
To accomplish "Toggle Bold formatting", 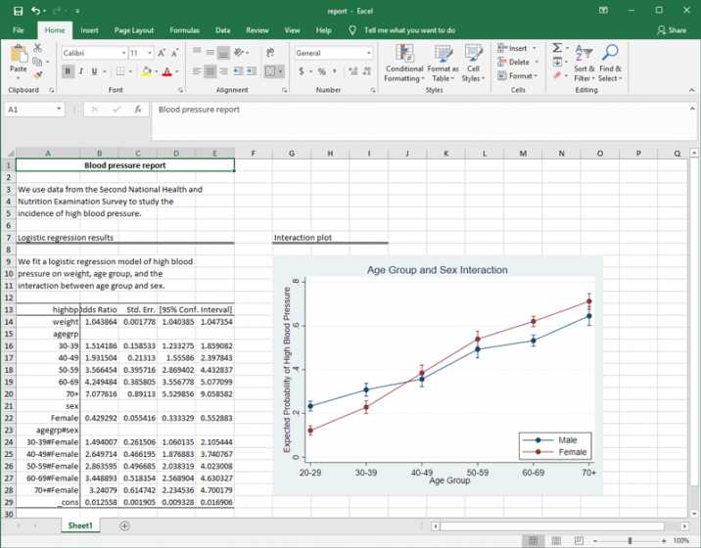I will pyautogui.click(x=68, y=71).
